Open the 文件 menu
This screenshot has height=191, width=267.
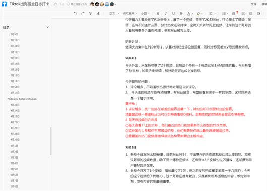click(253, 4)
